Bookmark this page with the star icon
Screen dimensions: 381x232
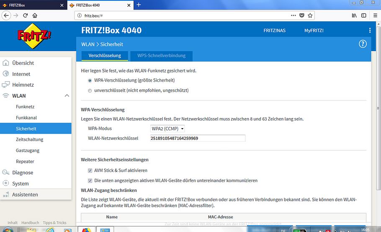point(310,15)
